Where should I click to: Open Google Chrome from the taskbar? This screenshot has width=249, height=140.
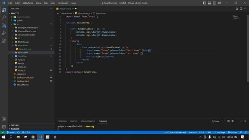(x=33, y=137)
